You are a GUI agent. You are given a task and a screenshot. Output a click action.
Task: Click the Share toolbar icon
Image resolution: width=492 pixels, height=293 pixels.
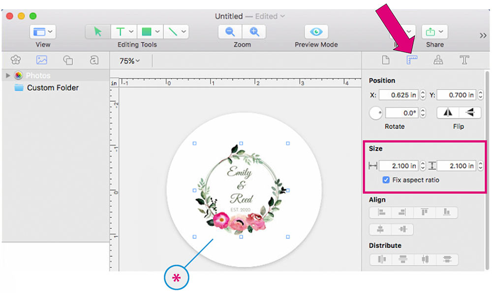coord(430,31)
